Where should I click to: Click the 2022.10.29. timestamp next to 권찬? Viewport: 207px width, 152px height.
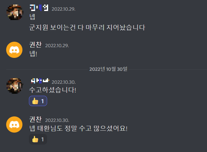[57, 46]
